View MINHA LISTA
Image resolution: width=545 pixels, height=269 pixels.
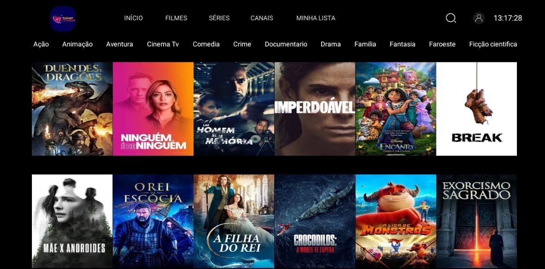[316, 18]
